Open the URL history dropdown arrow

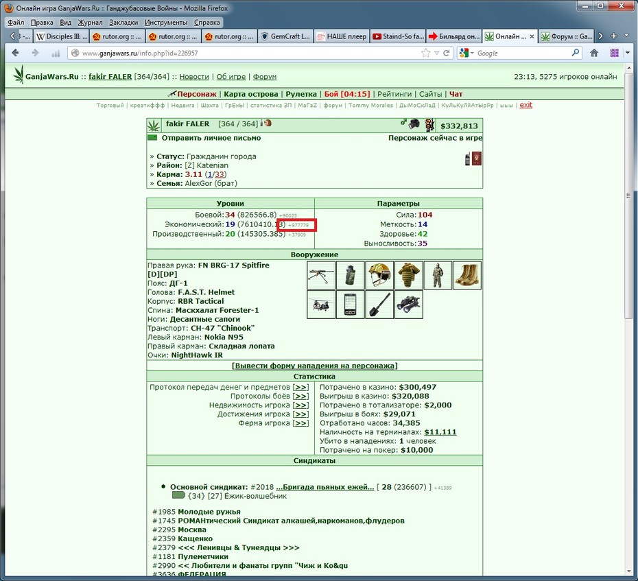(436, 53)
